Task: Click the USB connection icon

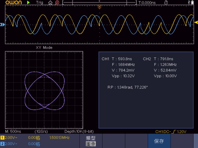Action: click(189, 2)
